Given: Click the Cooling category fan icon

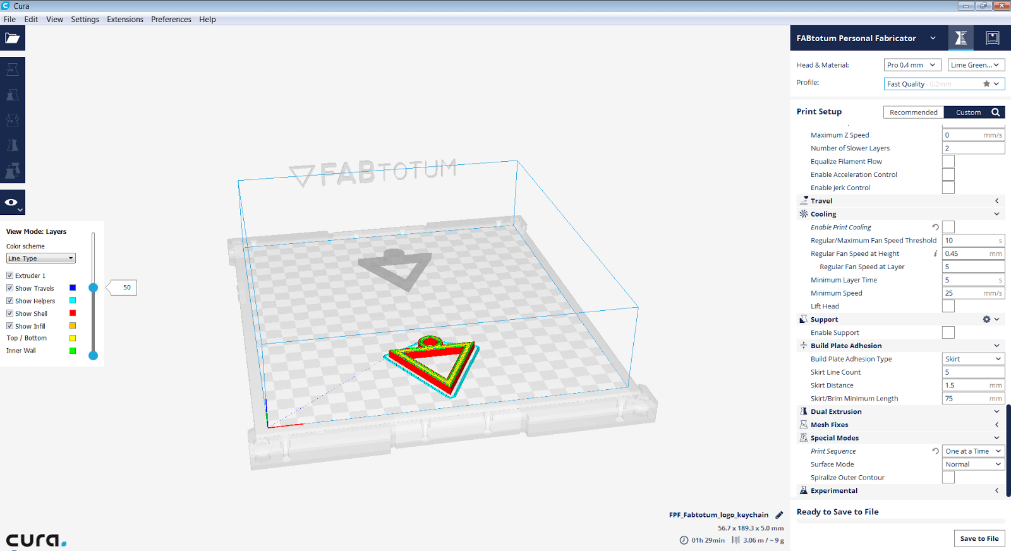Looking at the screenshot, I should point(804,214).
